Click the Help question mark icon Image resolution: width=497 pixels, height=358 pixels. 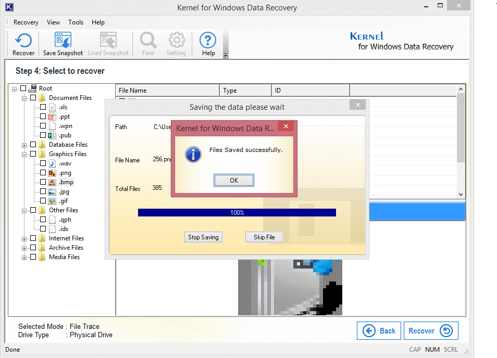point(208,40)
